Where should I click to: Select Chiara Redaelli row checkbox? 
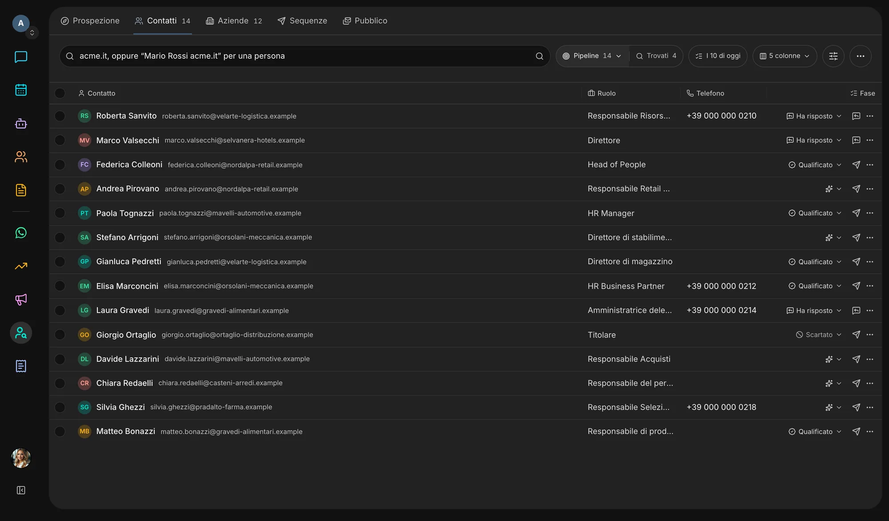(x=60, y=383)
